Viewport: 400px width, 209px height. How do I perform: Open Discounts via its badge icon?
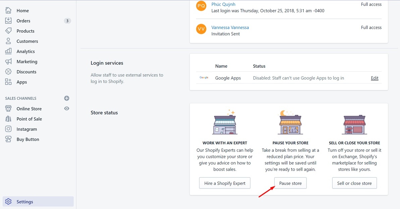click(x=8, y=72)
